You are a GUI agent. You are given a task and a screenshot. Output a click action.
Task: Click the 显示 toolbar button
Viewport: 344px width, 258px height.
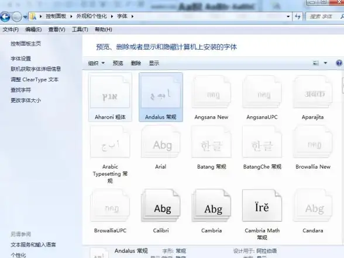pyautogui.click(x=154, y=63)
